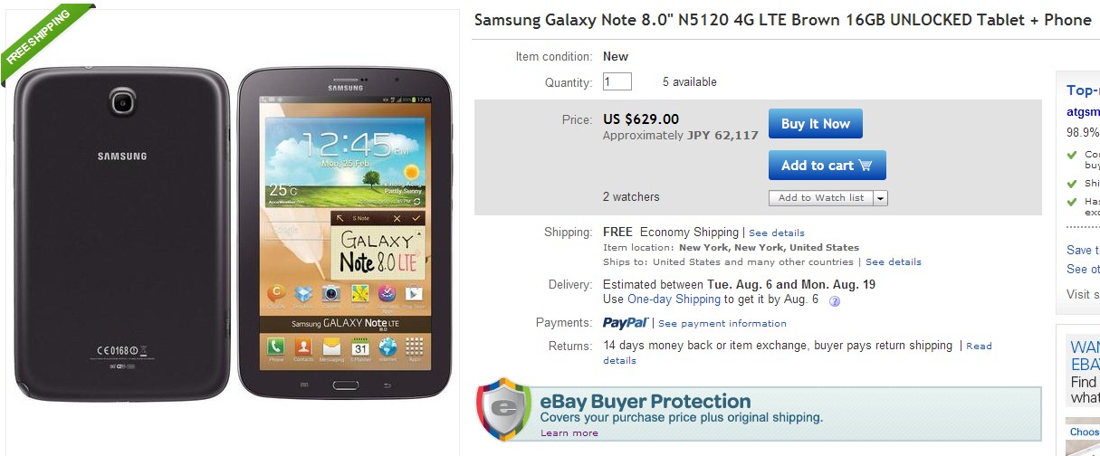Viewport: 1100px width, 456px height.
Task: Follow the One-day Shipping link
Action: 674,299
